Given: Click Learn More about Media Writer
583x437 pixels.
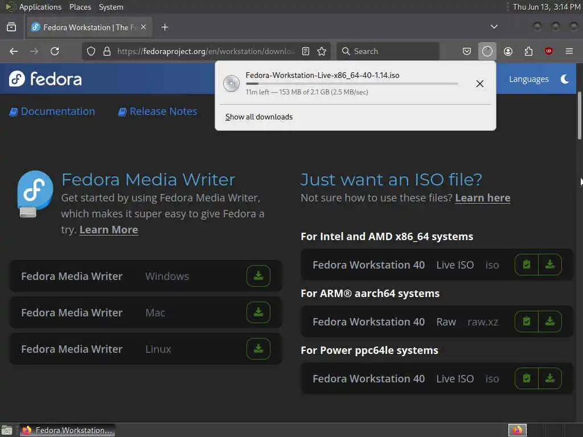Looking at the screenshot, I should point(109,230).
